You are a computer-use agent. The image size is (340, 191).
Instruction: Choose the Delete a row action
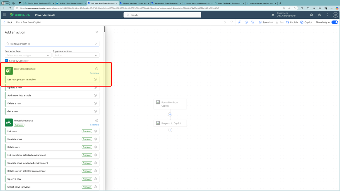tap(52, 103)
